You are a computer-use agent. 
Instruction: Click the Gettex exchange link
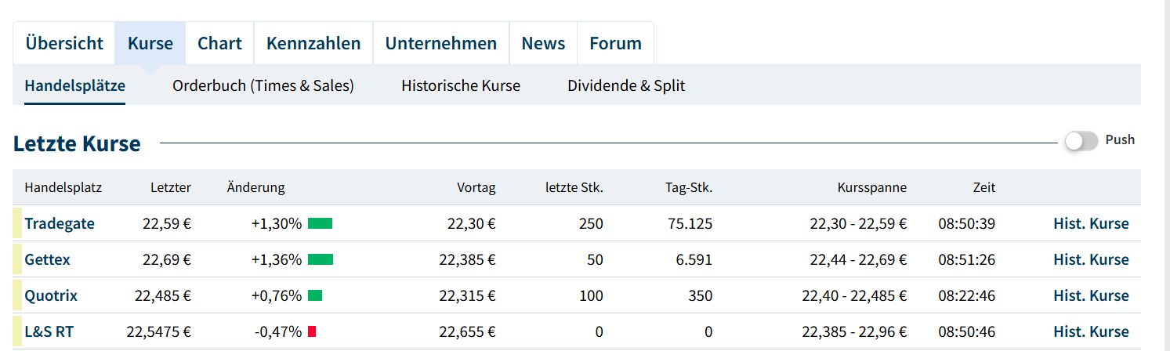[48, 260]
